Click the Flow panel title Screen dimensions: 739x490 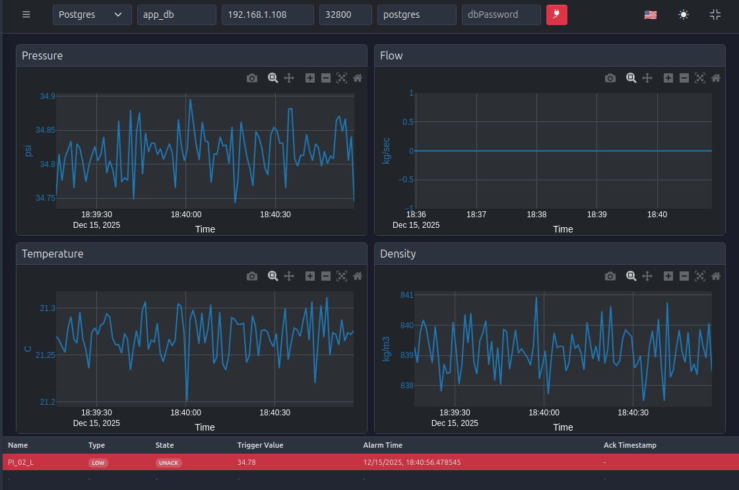click(391, 55)
